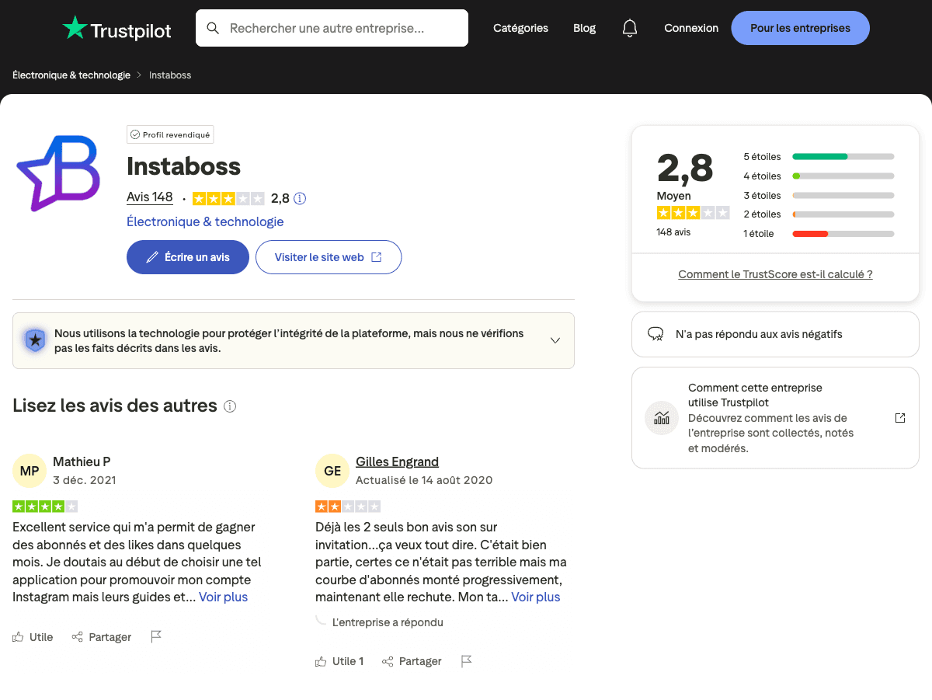Viewport: 932px width, 700px height.
Task: Open Comment le TrustScore est-il calculé link
Action: (775, 274)
